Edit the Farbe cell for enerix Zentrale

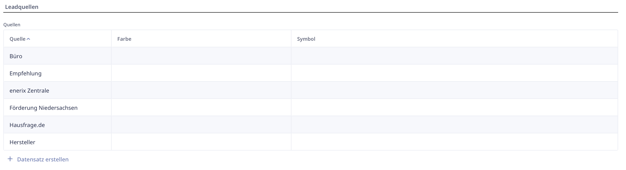[201, 91]
